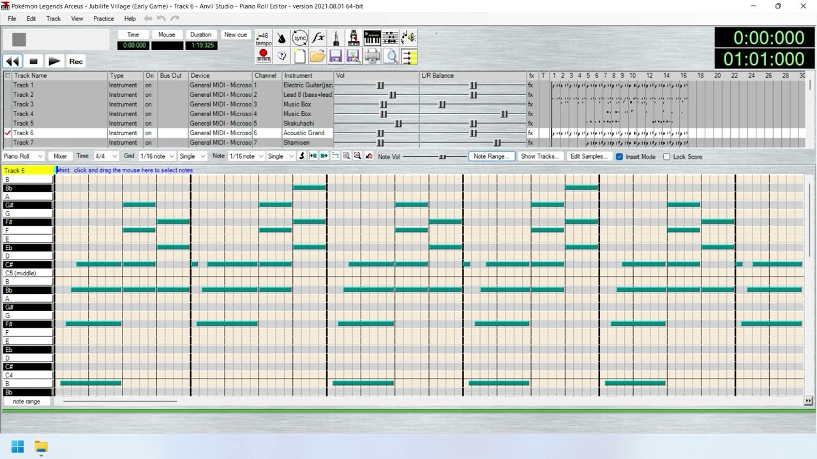The height and width of the screenshot is (459, 817).
Task: Open the Time signature 4/4 dropdown
Action: click(x=106, y=156)
